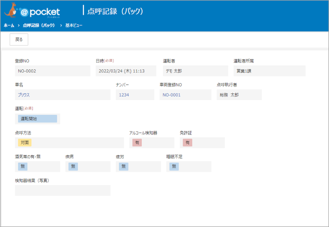329x227 pixels.
Task: Select the 登録NO field value NO-0002
Action: tap(53, 71)
